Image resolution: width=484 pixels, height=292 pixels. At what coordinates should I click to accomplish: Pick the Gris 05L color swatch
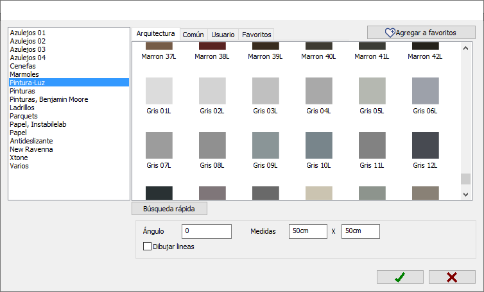click(x=372, y=91)
